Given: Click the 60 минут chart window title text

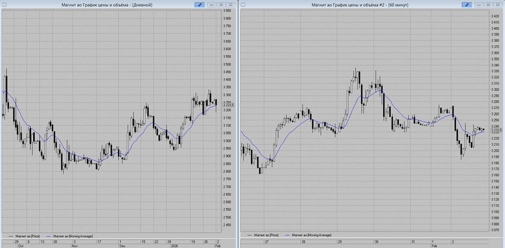Looking at the screenshot, I should (360, 5).
